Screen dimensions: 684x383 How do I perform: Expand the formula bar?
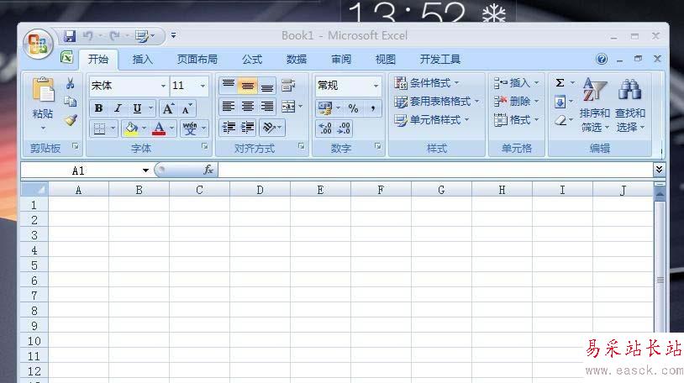[659, 169]
